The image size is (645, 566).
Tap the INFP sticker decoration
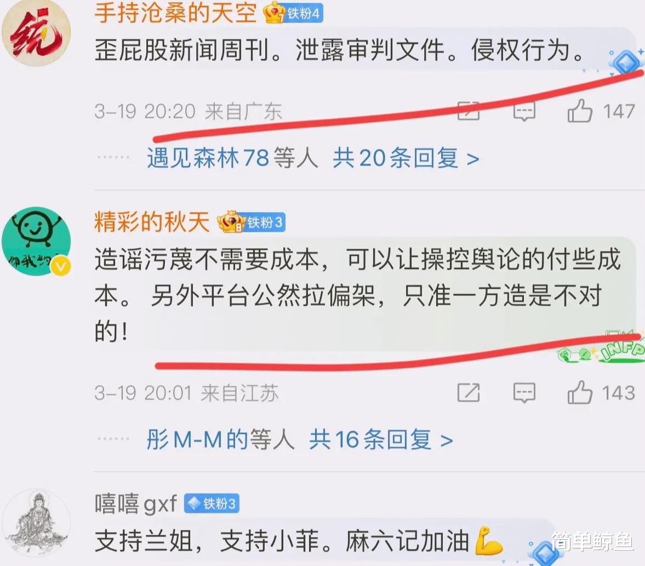point(601,347)
